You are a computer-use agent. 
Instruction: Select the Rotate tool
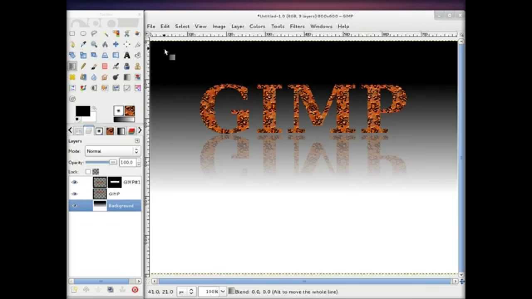(72, 55)
